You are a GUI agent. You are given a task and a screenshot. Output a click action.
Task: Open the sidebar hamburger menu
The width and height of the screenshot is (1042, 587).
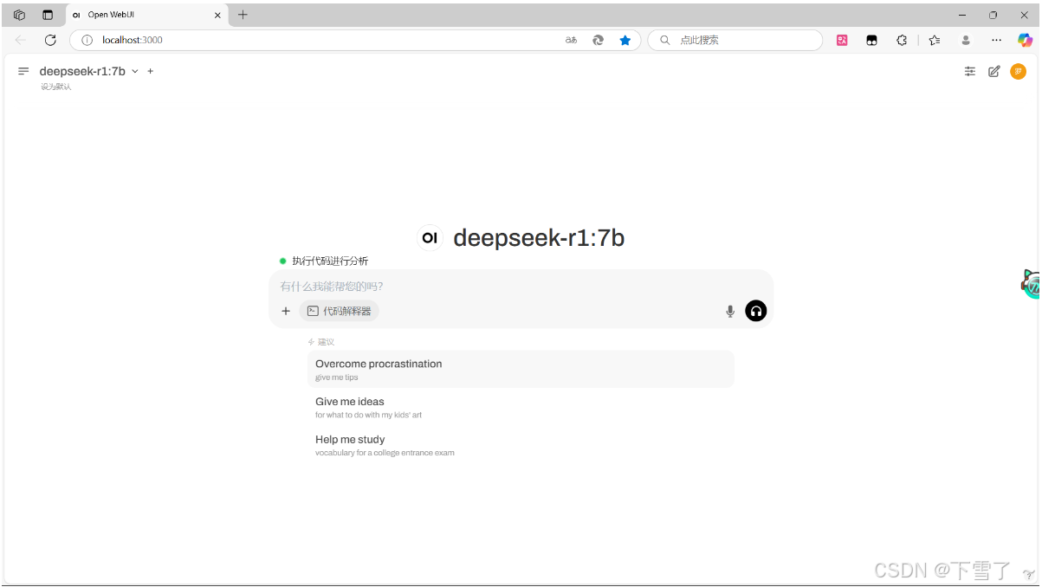pyautogui.click(x=23, y=71)
